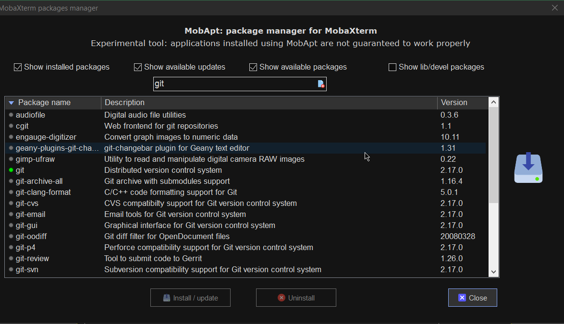The image size is (564, 324).
Task: Click the sort arrow in Package name header
Action: coord(11,103)
